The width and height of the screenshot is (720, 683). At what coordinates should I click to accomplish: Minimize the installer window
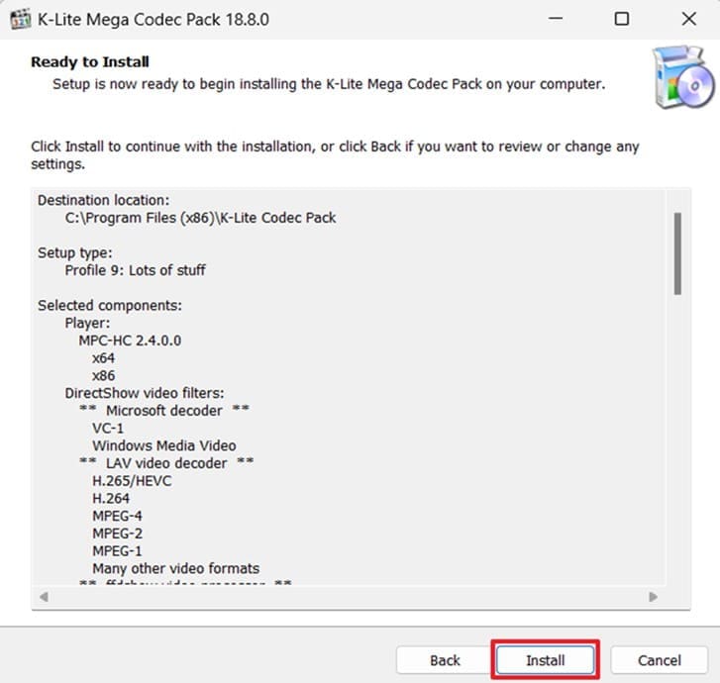click(x=556, y=19)
